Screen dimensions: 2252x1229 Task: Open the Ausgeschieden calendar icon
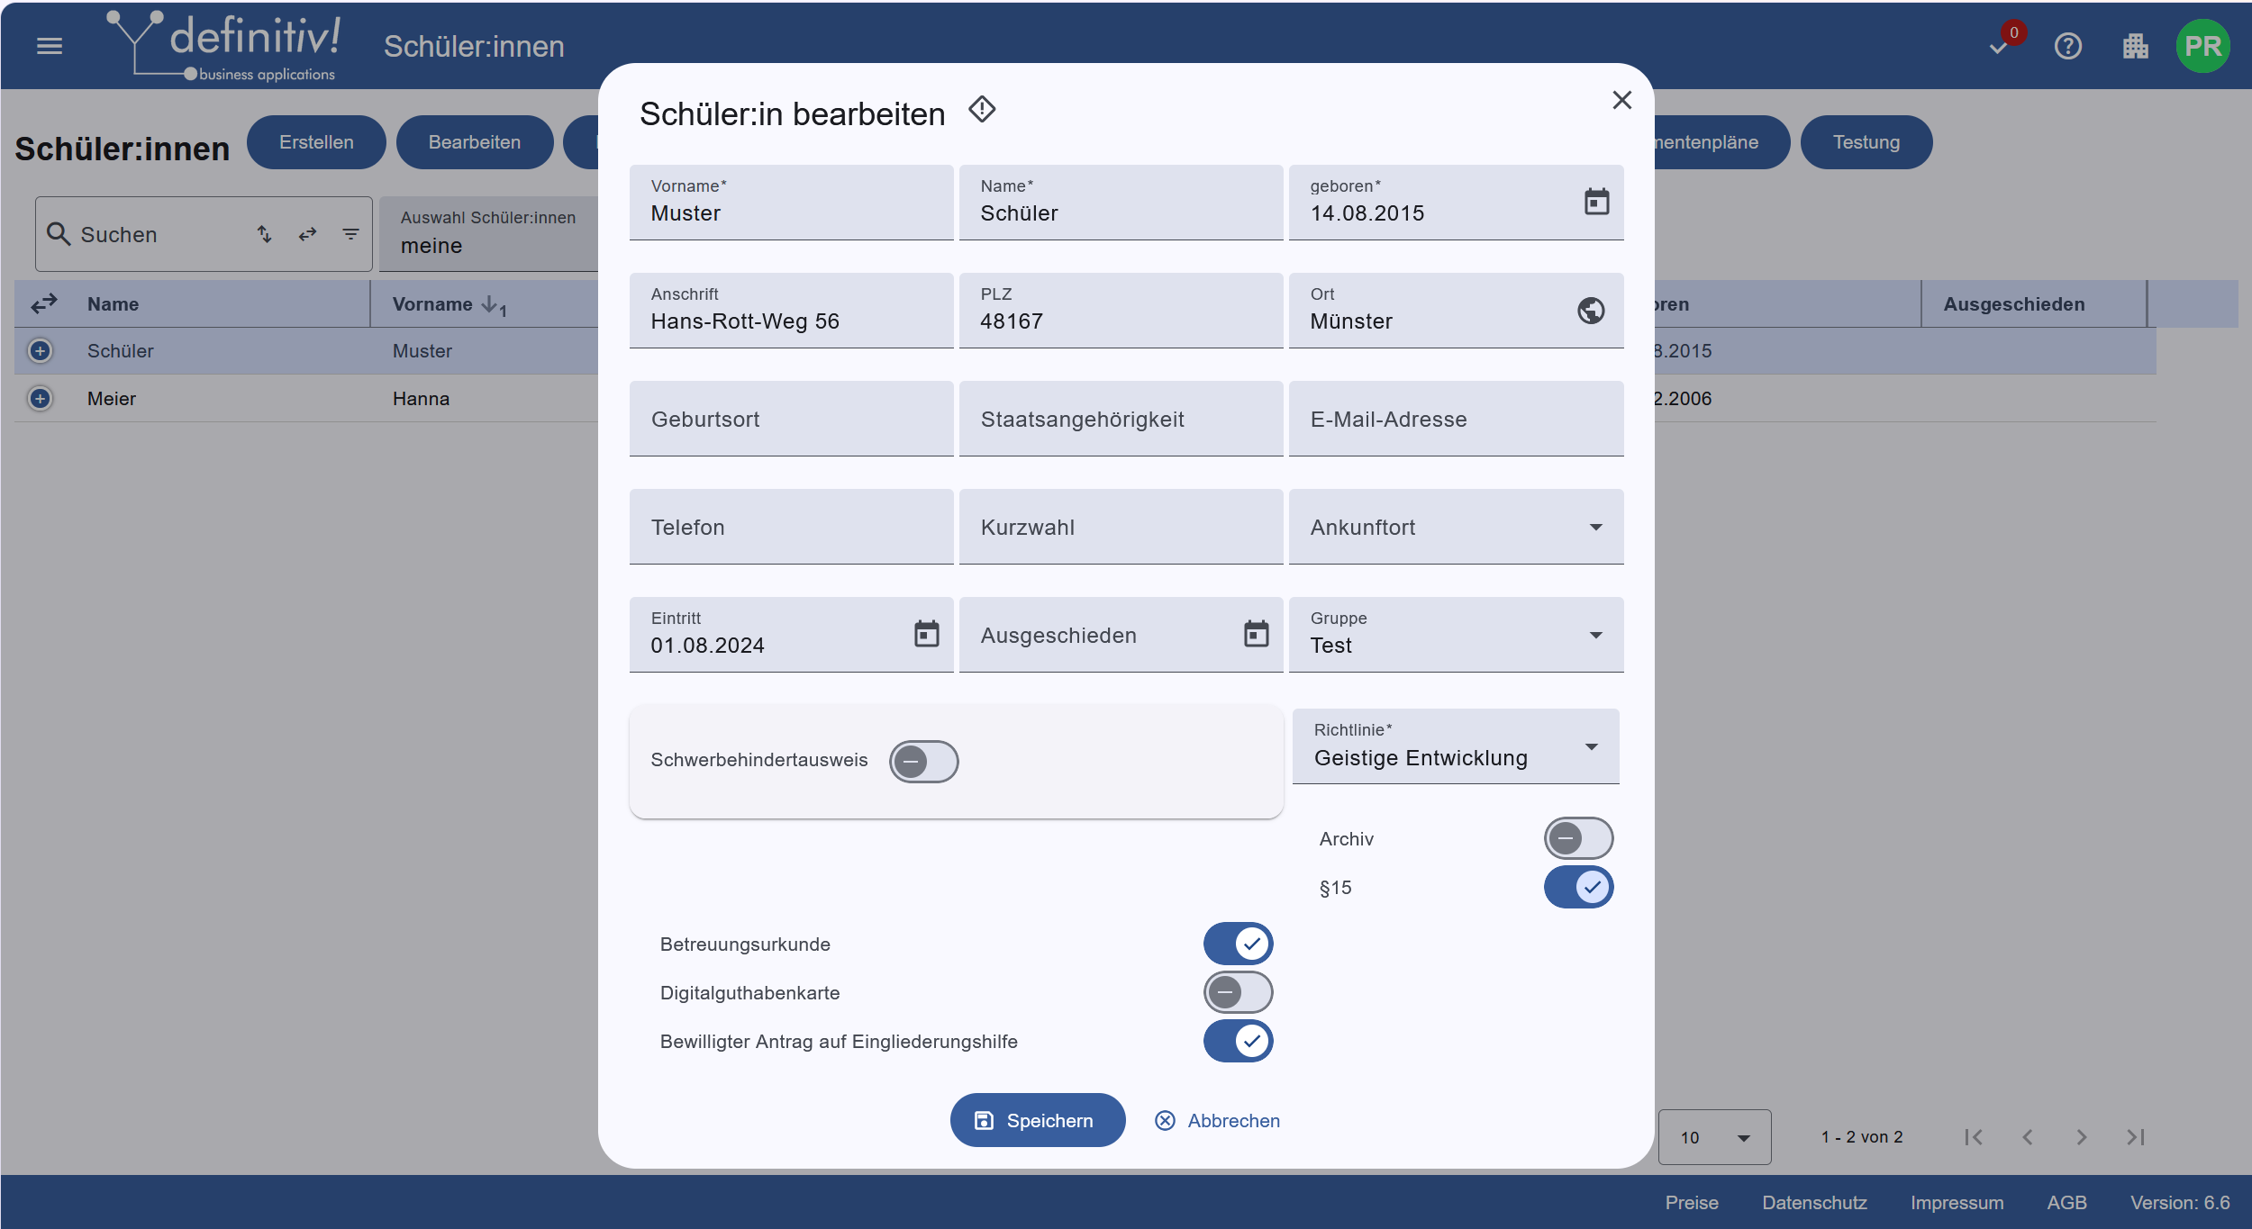pyautogui.click(x=1256, y=634)
